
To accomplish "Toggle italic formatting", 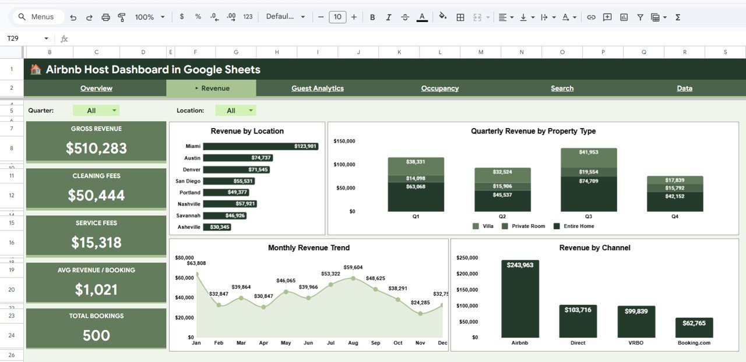I will 388,17.
